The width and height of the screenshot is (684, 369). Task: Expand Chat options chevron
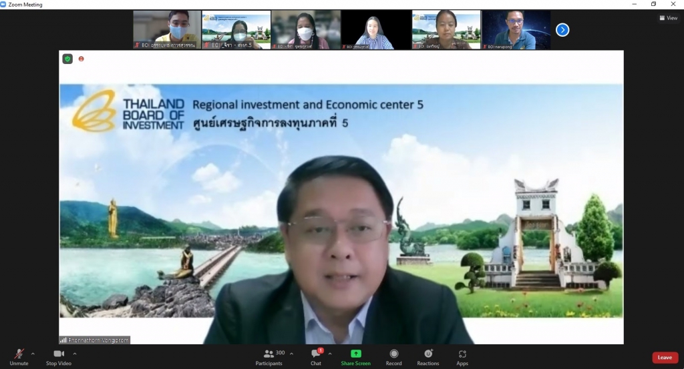click(330, 354)
